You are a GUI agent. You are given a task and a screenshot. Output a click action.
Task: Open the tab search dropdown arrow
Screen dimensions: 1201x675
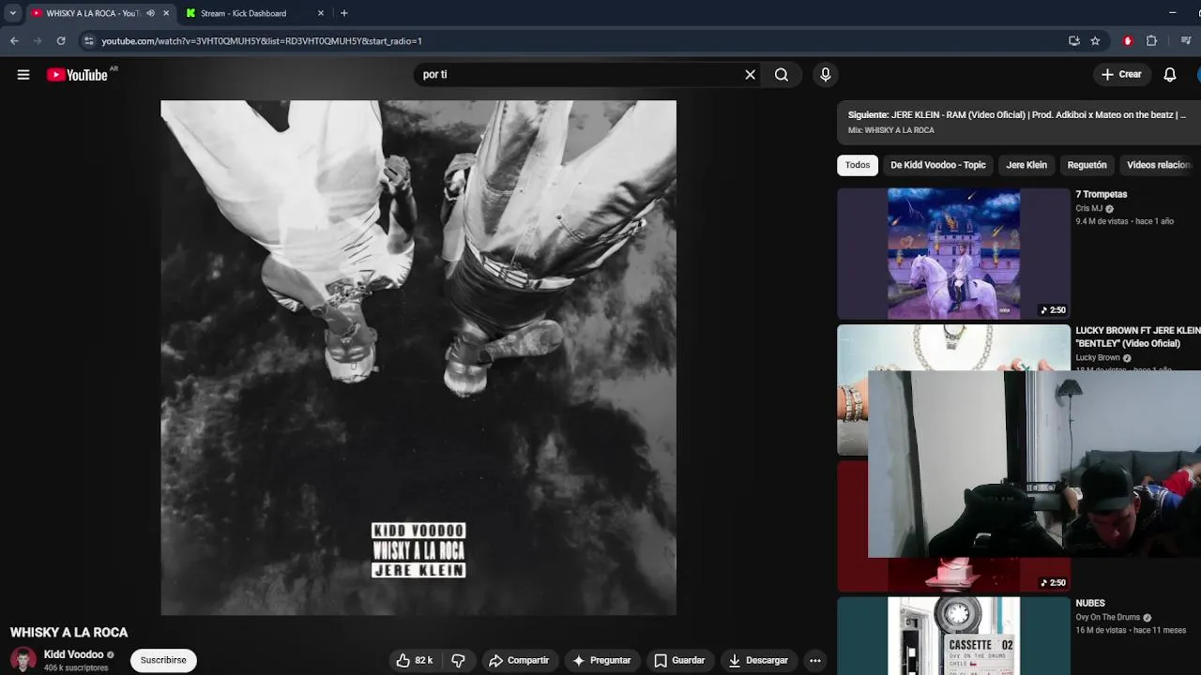12,13
